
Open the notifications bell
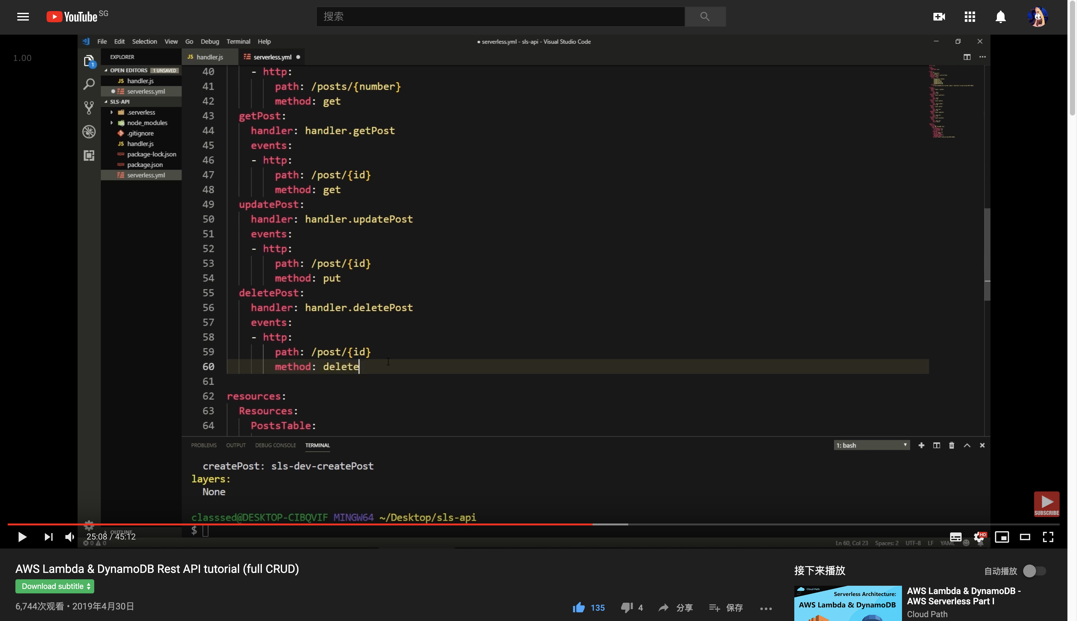coord(1000,17)
